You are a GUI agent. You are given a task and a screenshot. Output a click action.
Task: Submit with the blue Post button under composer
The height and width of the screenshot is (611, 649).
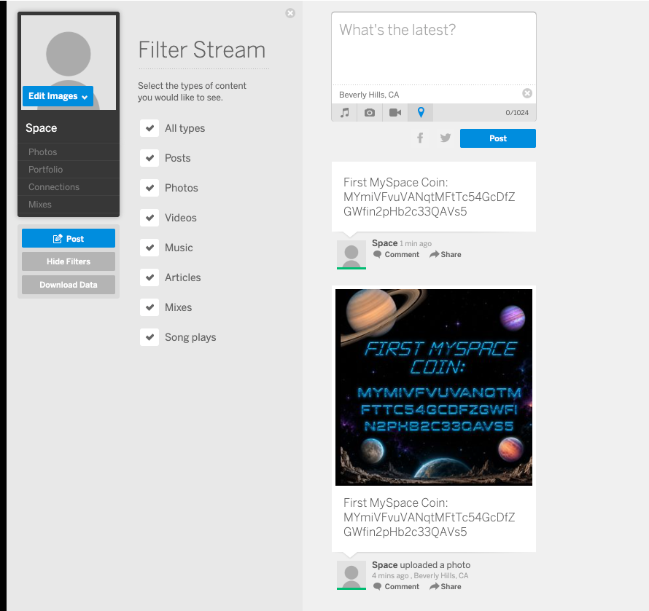point(498,138)
